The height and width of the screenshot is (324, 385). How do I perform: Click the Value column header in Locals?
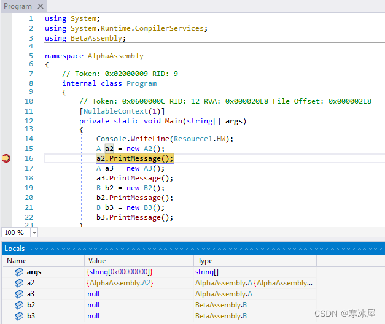(x=139, y=261)
